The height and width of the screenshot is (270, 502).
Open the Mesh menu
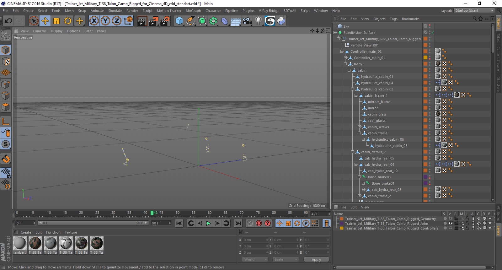(69, 11)
